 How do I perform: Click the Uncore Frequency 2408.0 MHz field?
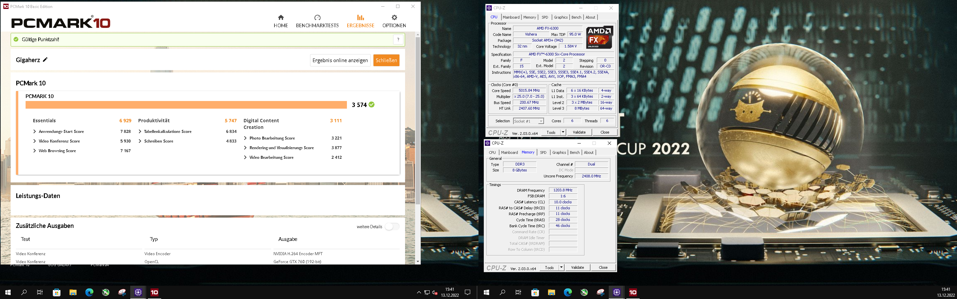591,176
